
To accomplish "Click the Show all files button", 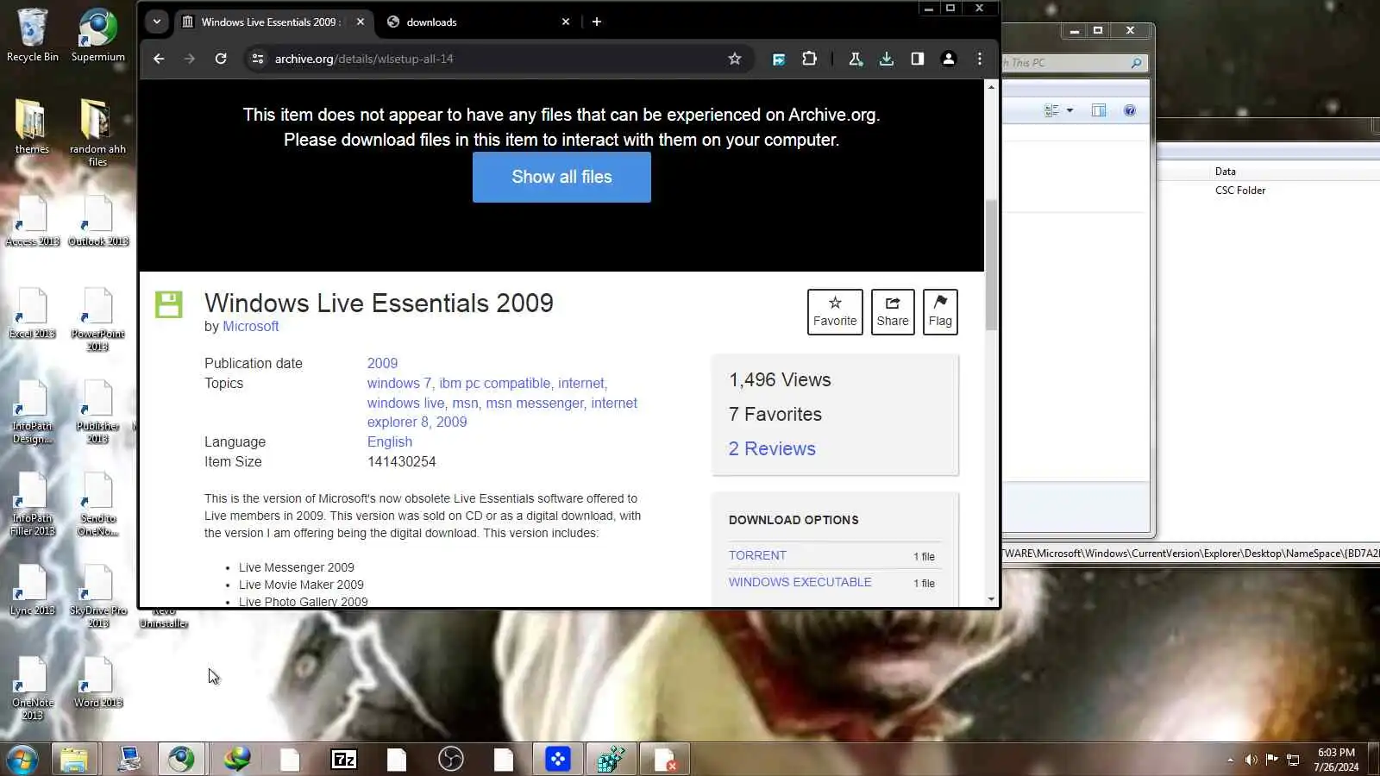I will [561, 177].
